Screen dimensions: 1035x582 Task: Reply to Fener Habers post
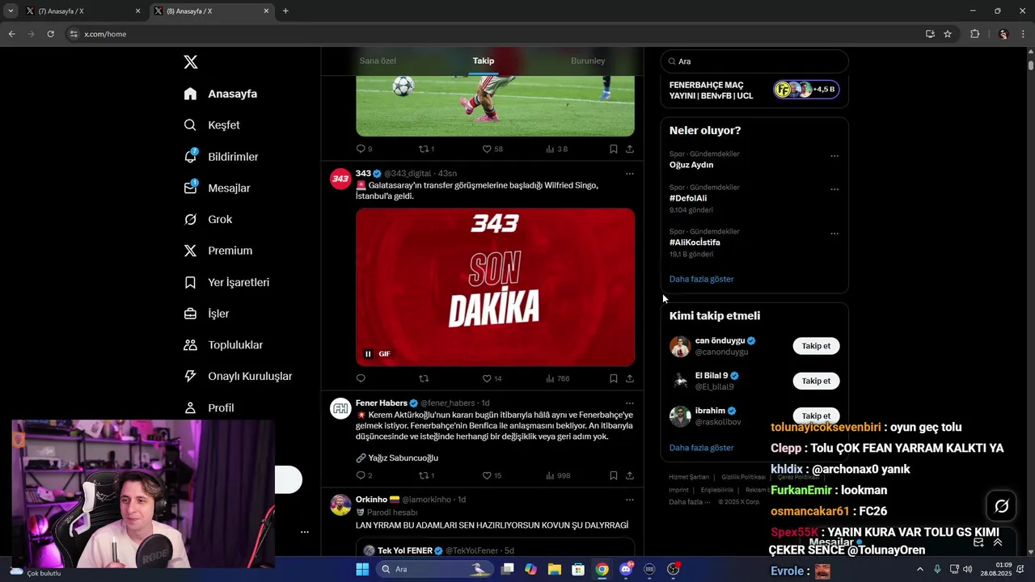click(x=364, y=475)
